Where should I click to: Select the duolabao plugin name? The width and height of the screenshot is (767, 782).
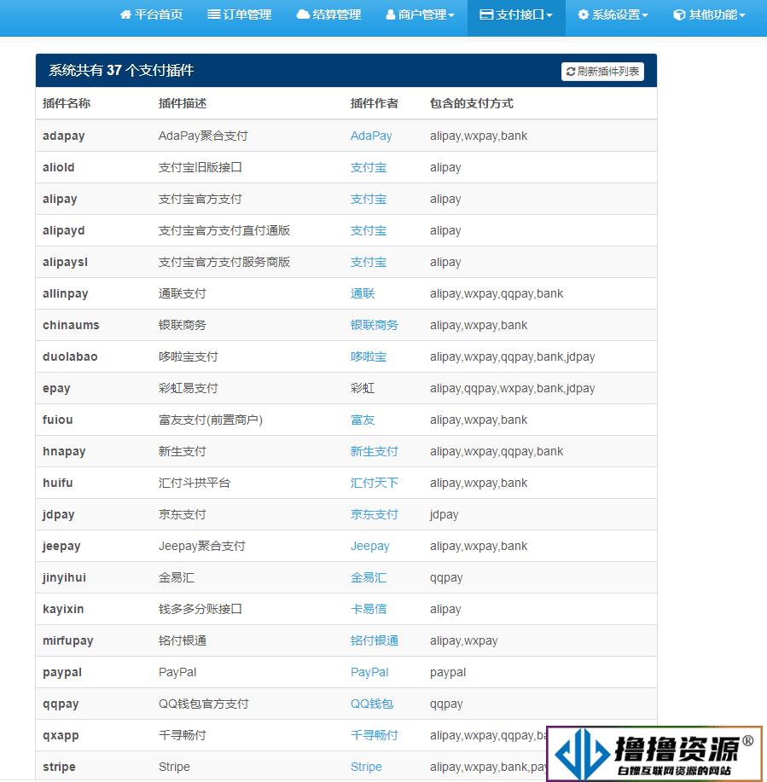pyautogui.click(x=70, y=356)
